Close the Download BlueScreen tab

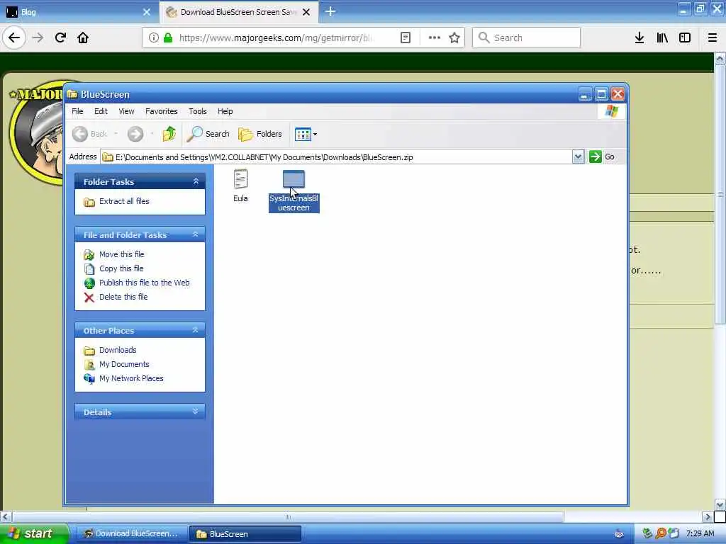pyautogui.click(x=306, y=12)
